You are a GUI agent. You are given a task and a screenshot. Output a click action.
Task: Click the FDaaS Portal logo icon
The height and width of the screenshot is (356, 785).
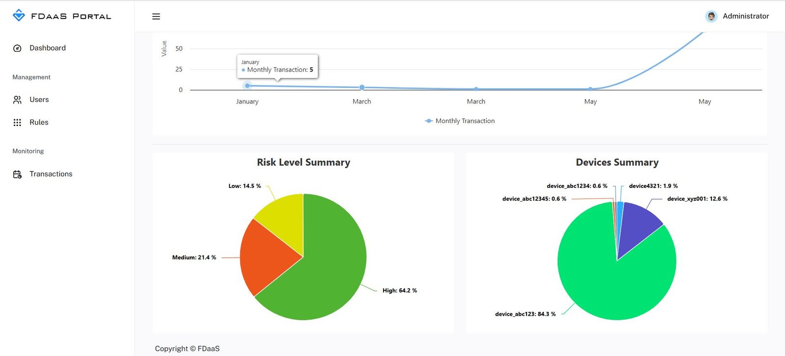point(19,16)
